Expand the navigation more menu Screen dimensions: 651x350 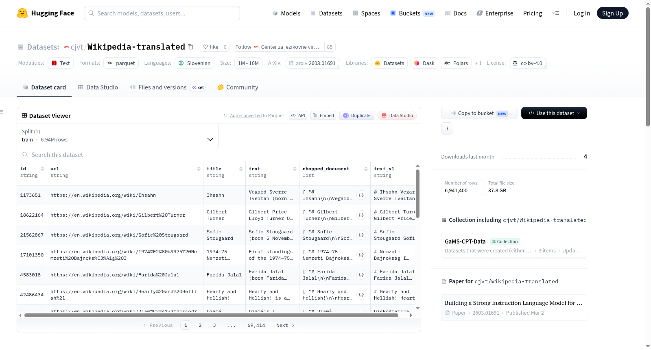point(555,13)
